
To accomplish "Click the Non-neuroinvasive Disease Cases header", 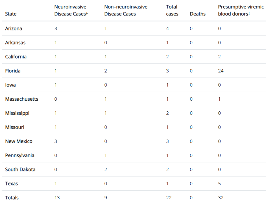I will [x=126, y=10].
